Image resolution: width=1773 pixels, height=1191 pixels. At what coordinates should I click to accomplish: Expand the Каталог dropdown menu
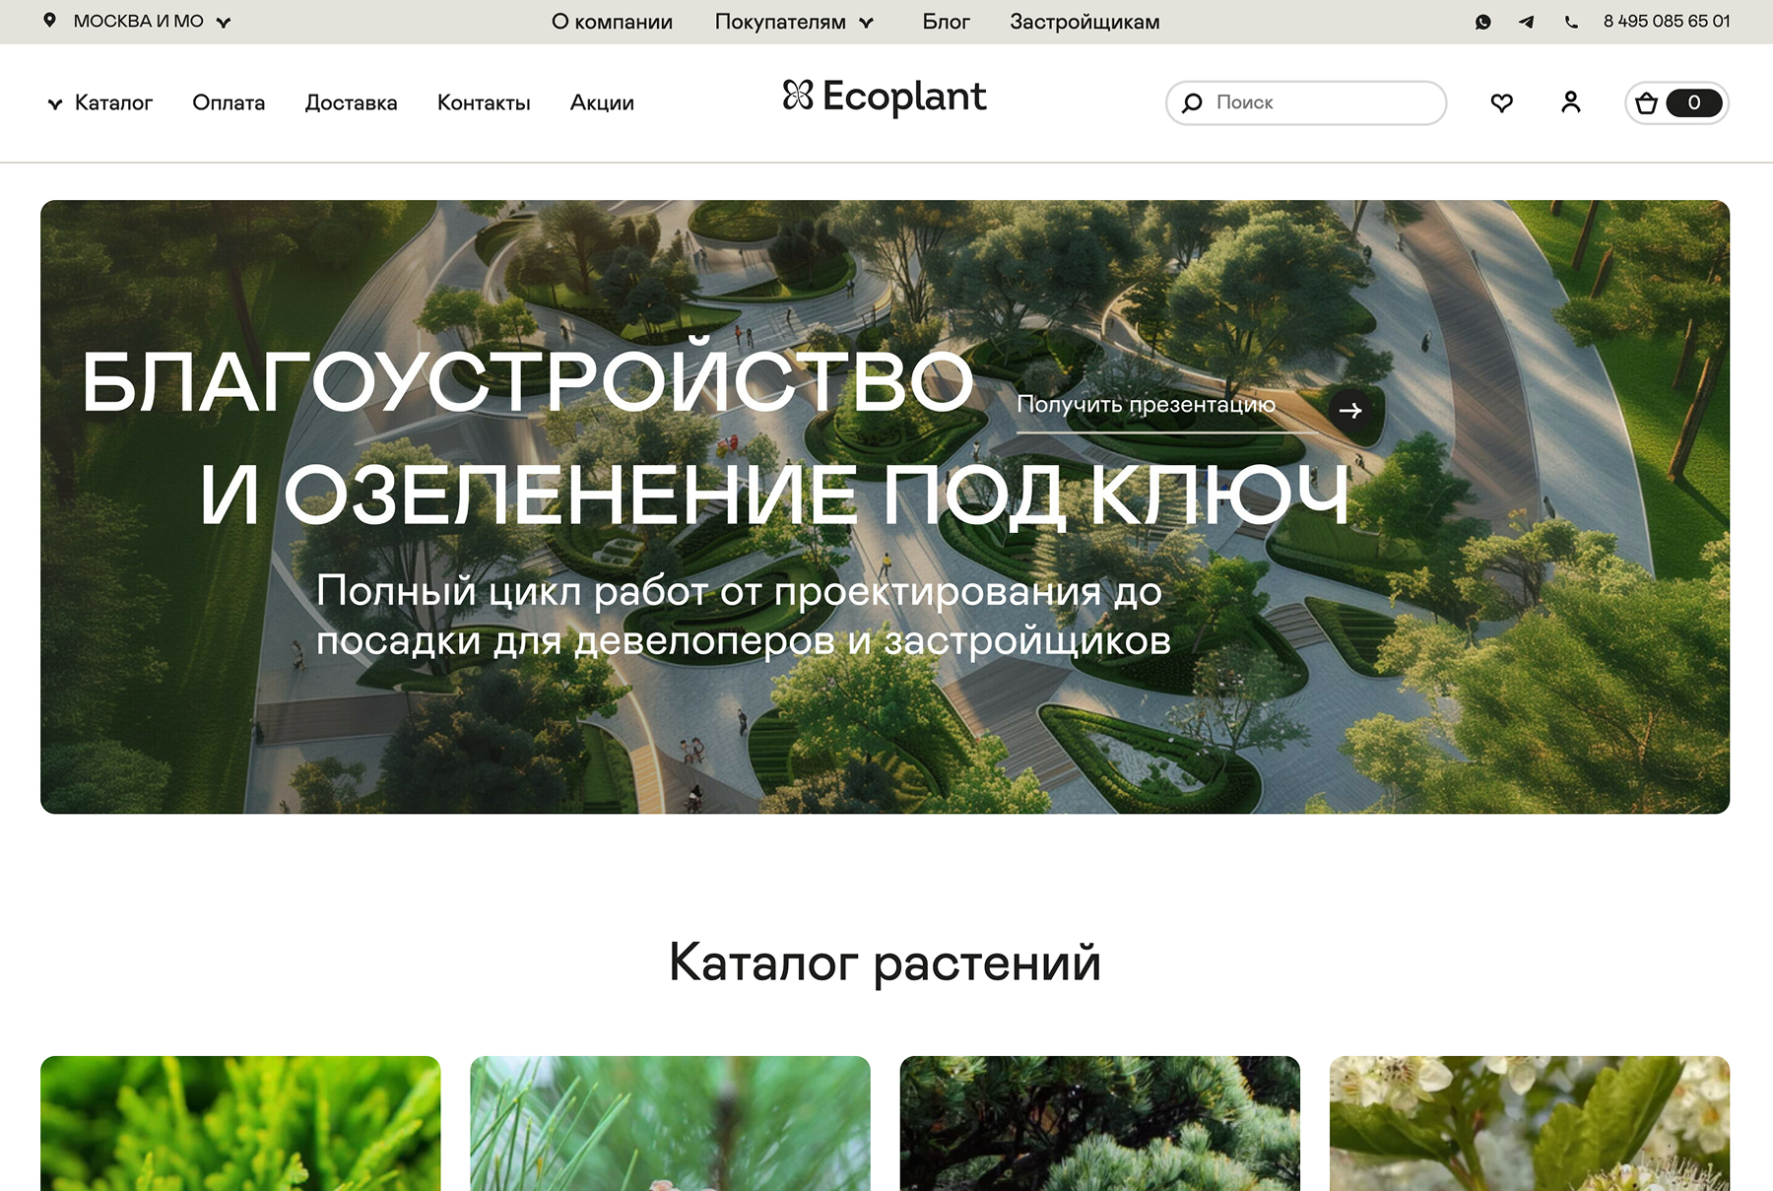coord(100,102)
